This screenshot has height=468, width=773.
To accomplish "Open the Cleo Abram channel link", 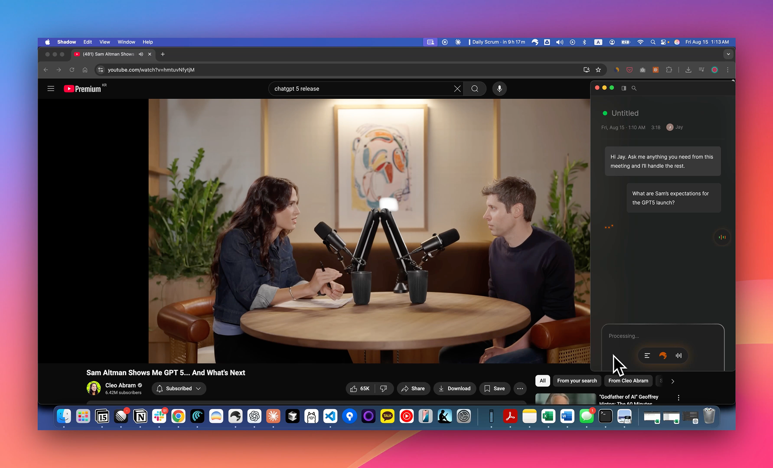I will 121,385.
